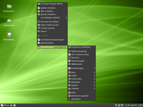This screenshot has height=107, width=143.
Task: Expand the 'Grafik' category
Action: coord(82,76)
